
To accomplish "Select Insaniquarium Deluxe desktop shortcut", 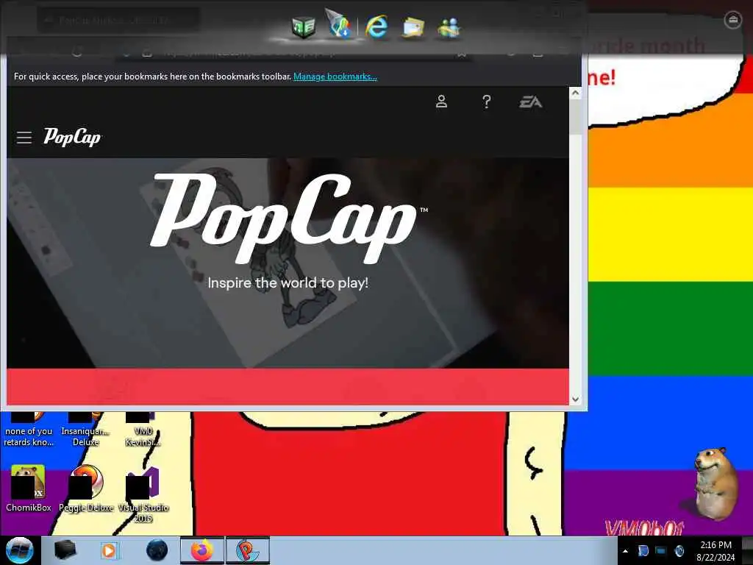I will pos(85,427).
